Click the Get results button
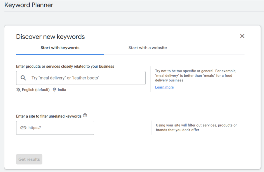 point(29,159)
